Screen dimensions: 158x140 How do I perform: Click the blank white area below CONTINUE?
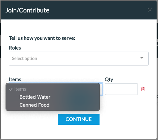[x=79, y=132]
